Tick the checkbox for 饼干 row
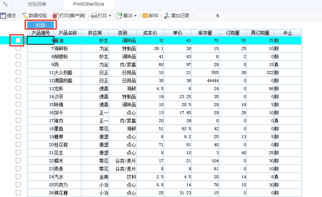Viewport: 322px width, 197px height. click(x=18, y=113)
